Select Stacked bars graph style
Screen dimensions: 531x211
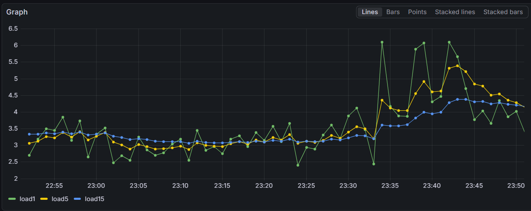503,12
